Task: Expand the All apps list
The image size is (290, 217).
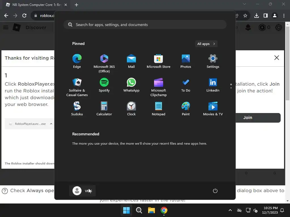Action: click(206, 44)
